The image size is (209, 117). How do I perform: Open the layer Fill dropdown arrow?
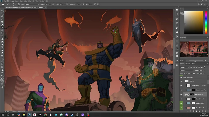[204, 73]
